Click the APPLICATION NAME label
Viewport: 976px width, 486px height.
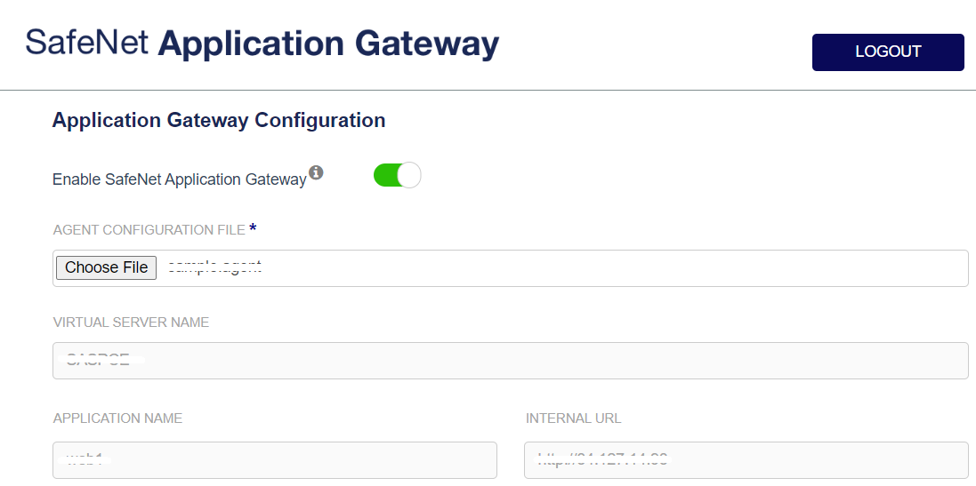(x=117, y=418)
